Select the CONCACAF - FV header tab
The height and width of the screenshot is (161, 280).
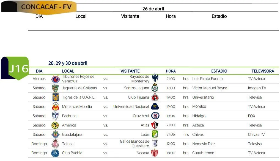click(46, 7)
